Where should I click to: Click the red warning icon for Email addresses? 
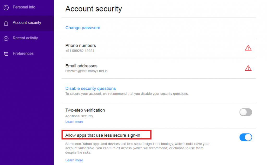coord(248,68)
